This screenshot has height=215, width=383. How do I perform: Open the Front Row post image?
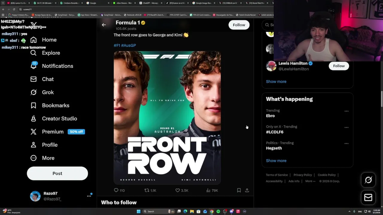point(167,118)
